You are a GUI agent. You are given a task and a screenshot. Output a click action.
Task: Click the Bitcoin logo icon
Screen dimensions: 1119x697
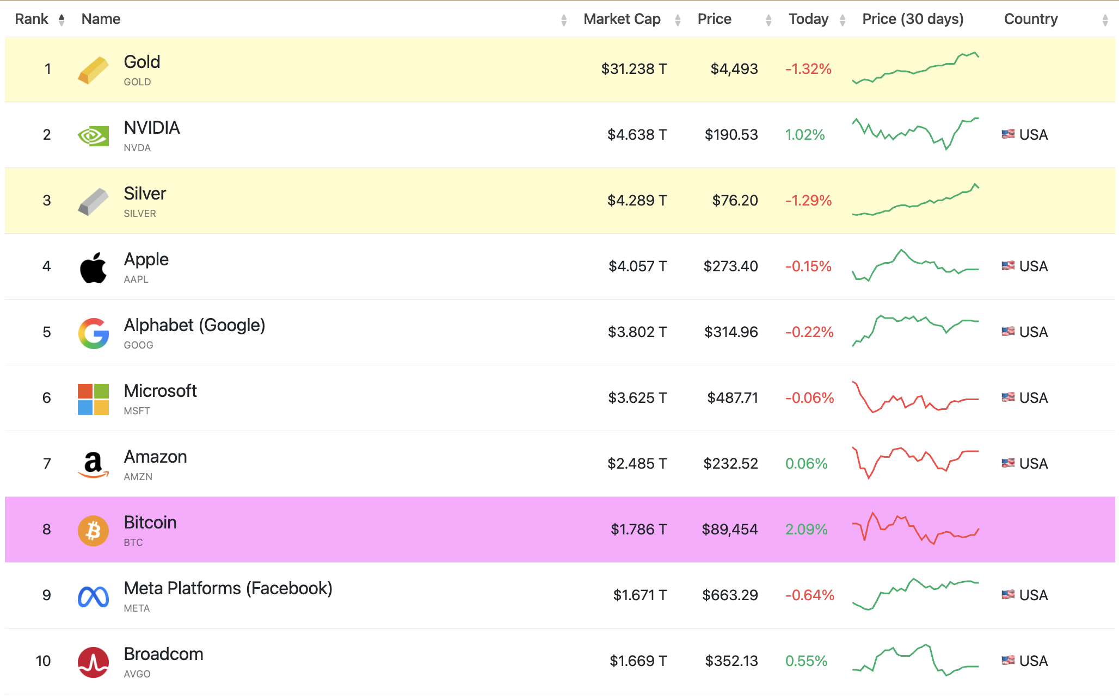click(93, 531)
